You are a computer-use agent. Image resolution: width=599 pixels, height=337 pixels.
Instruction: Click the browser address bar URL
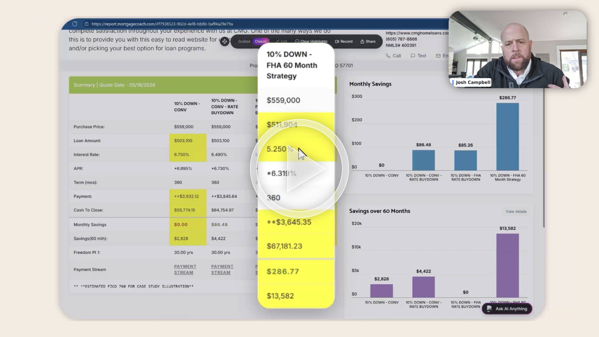(x=162, y=24)
